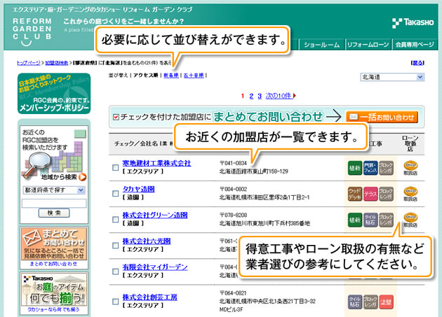Click the pink テラス icon for タカヤ造園
Viewport: 442px width, 317px height.
click(x=370, y=194)
